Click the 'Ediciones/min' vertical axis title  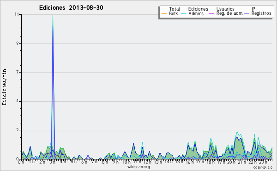[x=4, y=87]
